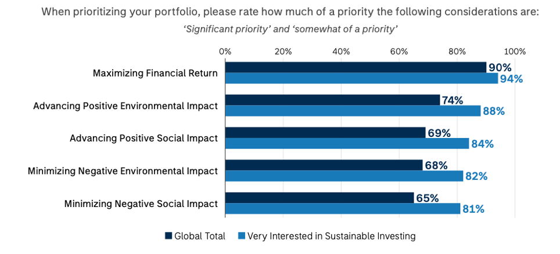The height and width of the screenshot is (254, 560).
Task: Click the chart title question text
Action: pos(290,13)
